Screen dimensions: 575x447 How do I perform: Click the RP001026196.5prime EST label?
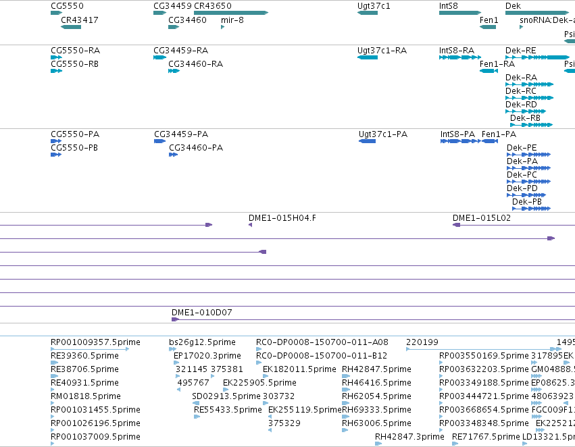tap(96, 423)
